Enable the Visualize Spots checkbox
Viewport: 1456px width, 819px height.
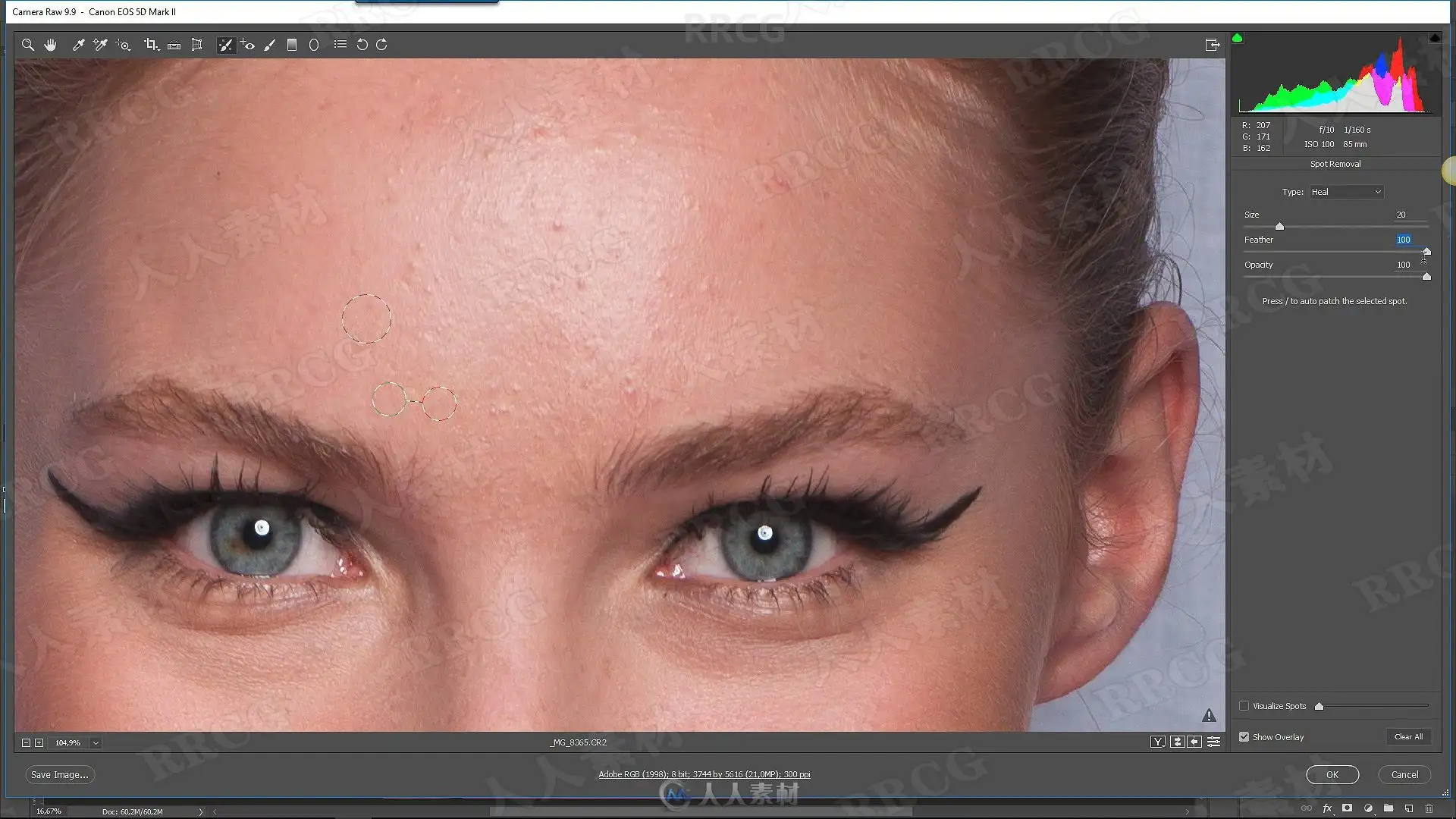click(x=1244, y=706)
